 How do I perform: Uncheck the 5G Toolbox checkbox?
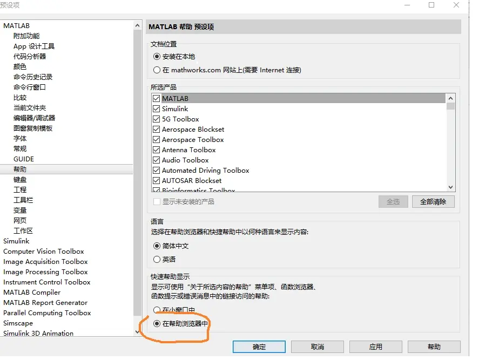tap(157, 119)
